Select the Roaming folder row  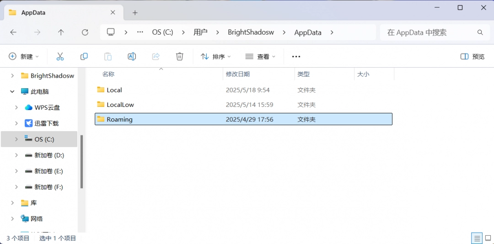(x=243, y=119)
